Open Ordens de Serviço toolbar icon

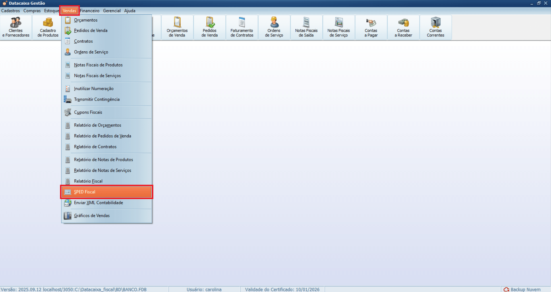pyautogui.click(x=274, y=27)
